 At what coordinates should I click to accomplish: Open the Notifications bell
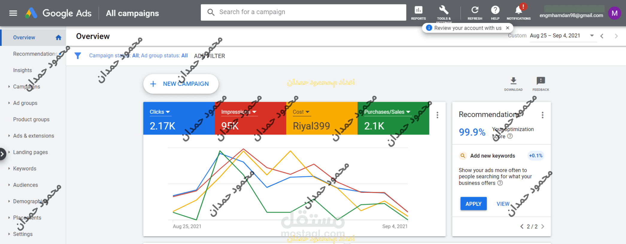coord(519,11)
